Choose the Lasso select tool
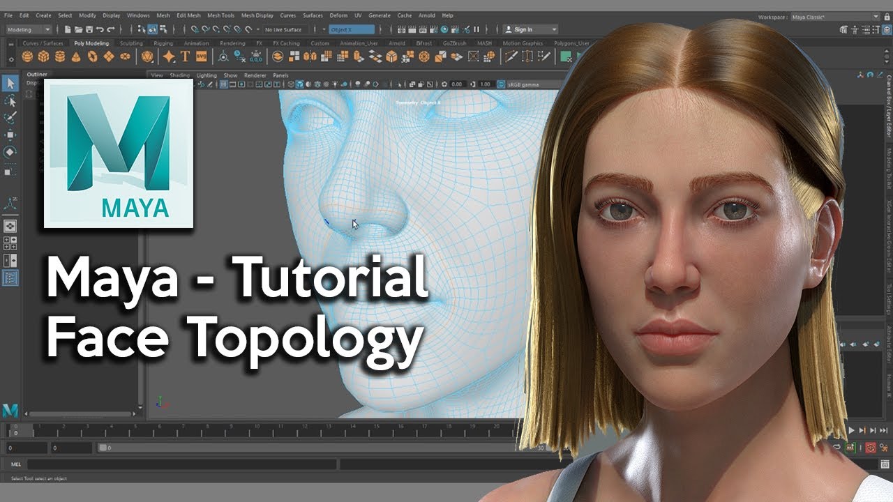Image resolution: width=893 pixels, height=502 pixels. [x=10, y=101]
